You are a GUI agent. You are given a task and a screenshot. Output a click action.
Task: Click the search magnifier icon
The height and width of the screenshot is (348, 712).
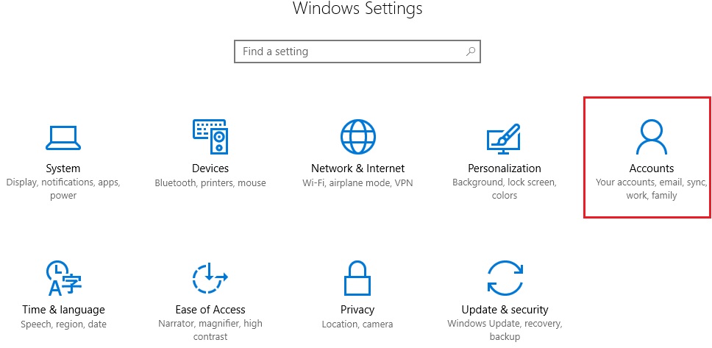(470, 52)
